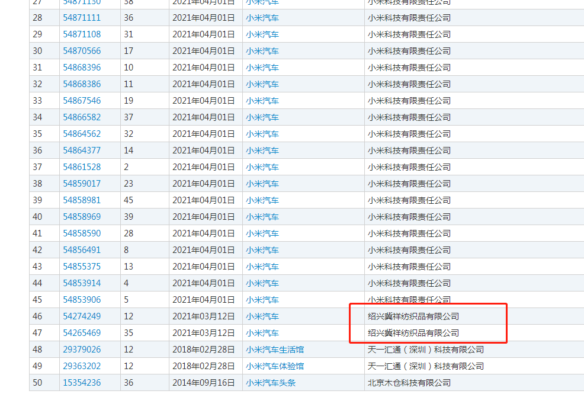Screen dimensions: 584x394
Task: Select applicant 绍兴冀祥纺织品有限公司 in row 46
Action: [413, 316]
